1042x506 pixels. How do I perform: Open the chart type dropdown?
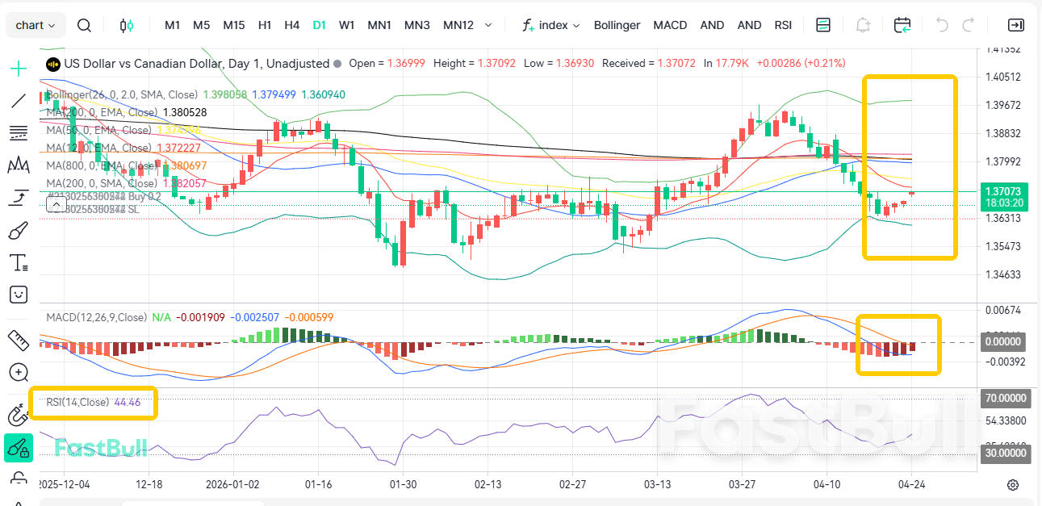(x=36, y=25)
